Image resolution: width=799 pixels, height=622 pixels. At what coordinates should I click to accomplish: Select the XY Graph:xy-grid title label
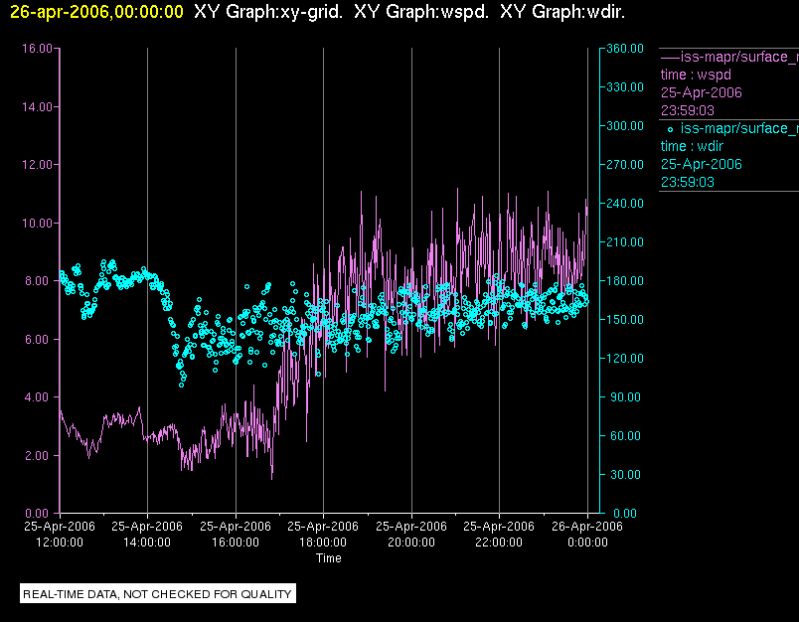268,12
